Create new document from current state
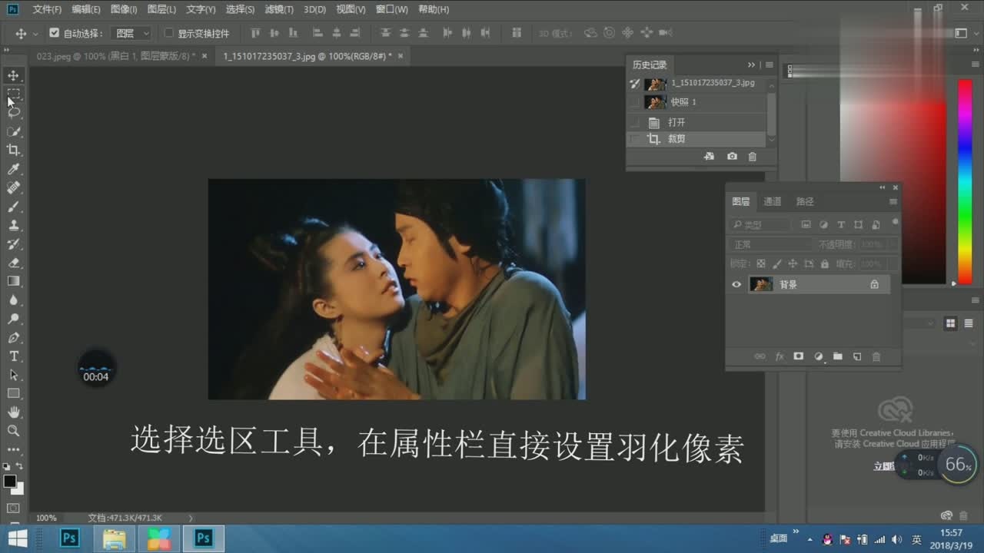This screenshot has width=984, height=553. tap(710, 156)
